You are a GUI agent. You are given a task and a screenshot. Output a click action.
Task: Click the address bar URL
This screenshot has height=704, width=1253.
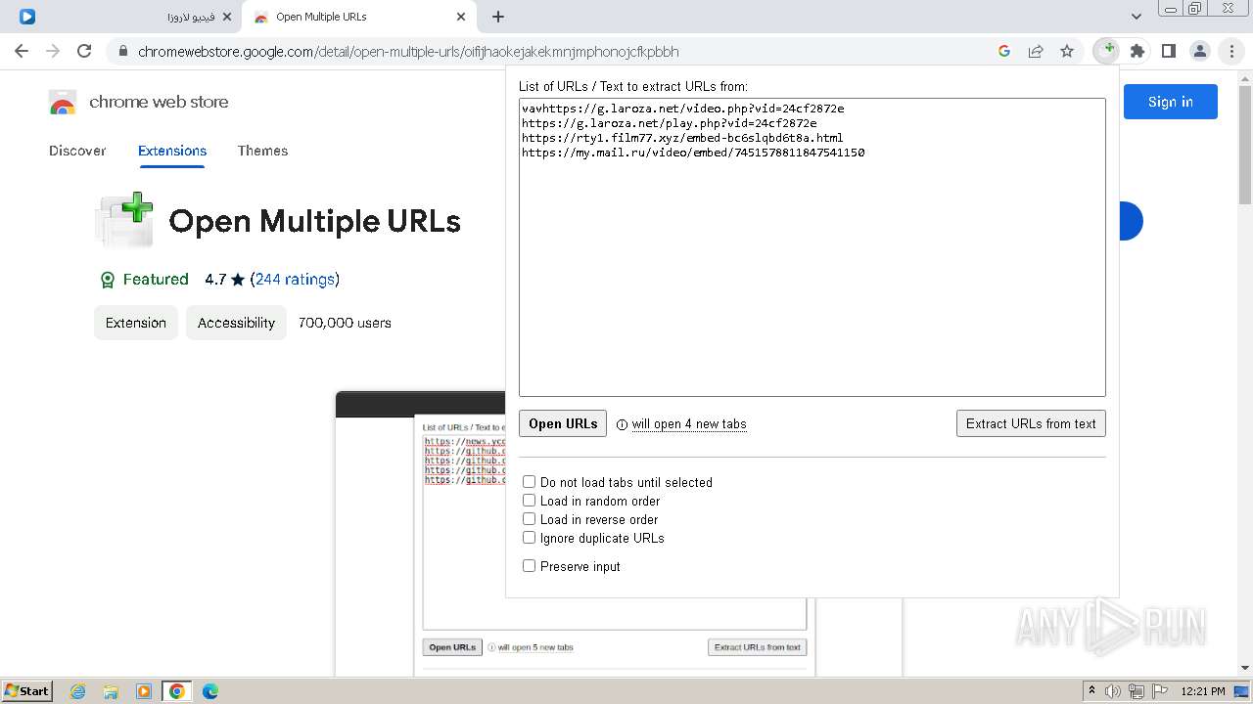[x=408, y=51]
